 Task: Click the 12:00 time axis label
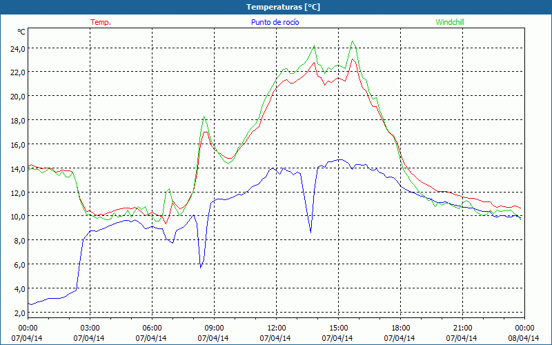point(277,328)
